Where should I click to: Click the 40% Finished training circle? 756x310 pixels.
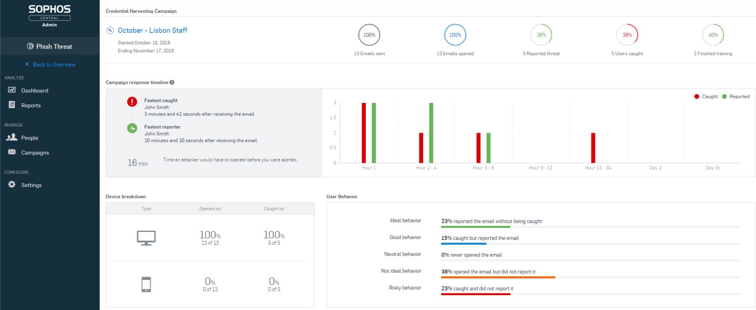[713, 35]
